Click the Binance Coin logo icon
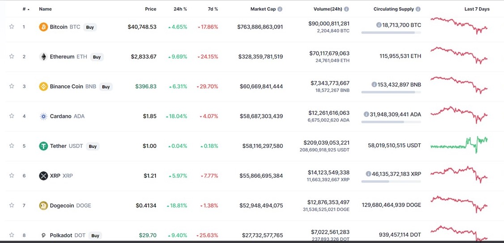Screen dimensions: 504x243 [43, 87]
